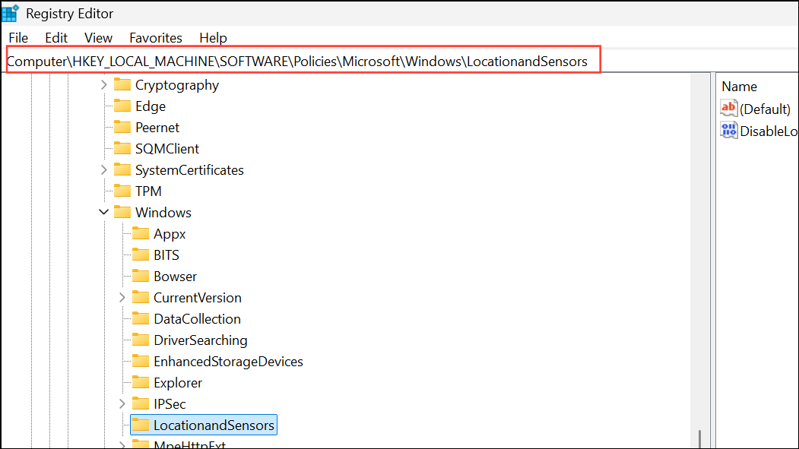The height and width of the screenshot is (449, 799).
Task: Click the EnhancedStorageDevices folder icon
Action: coord(141,361)
